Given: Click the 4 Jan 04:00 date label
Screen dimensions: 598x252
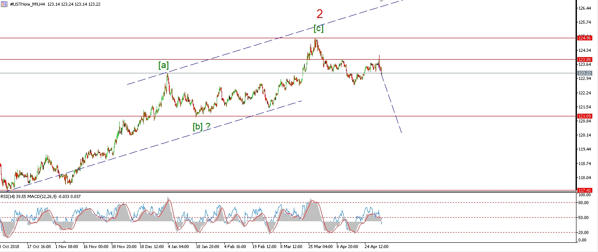Looking at the screenshot, I should point(178,247).
